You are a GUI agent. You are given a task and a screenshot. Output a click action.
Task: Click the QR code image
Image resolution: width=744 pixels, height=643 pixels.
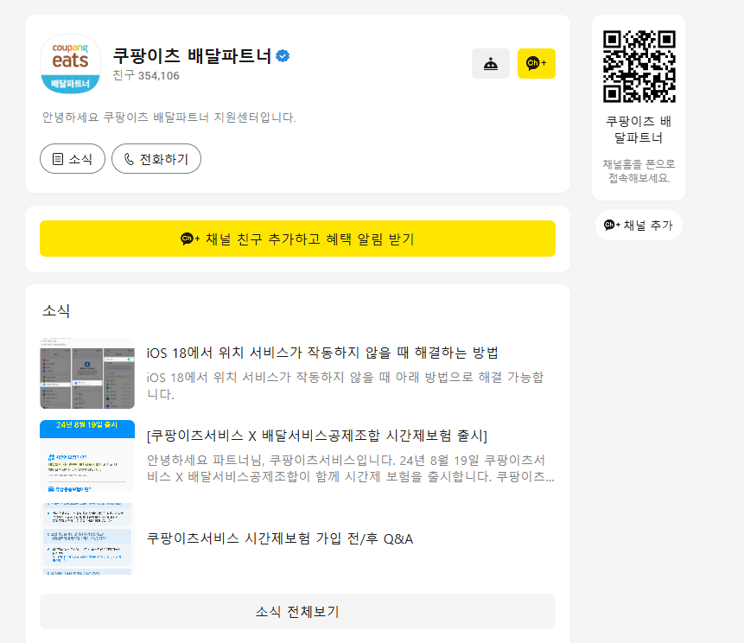(x=639, y=67)
